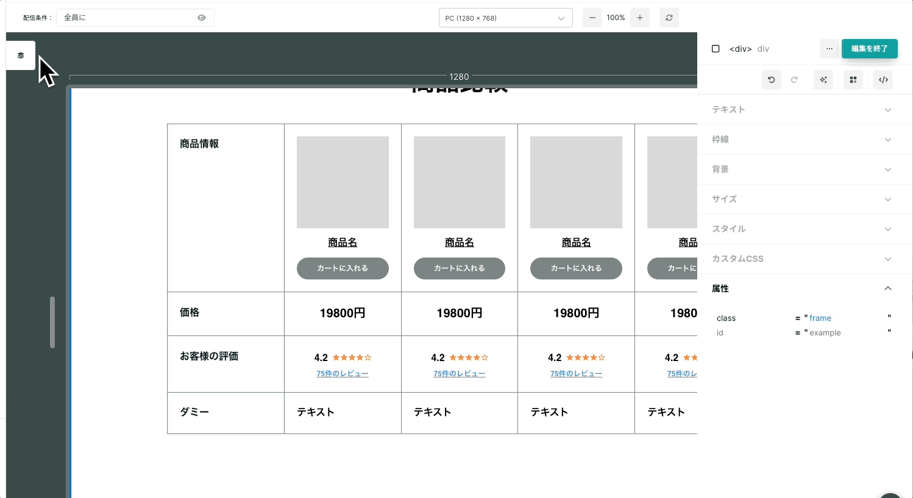Open the code editor icon
The height and width of the screenshot is (498, 913).
click(x=883, y=80)
